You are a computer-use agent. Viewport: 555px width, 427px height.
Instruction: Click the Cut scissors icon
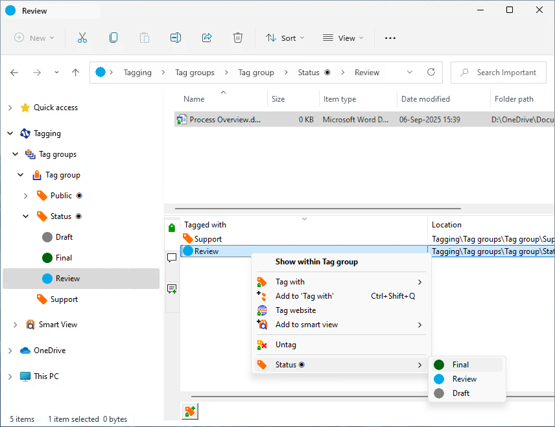82,38
